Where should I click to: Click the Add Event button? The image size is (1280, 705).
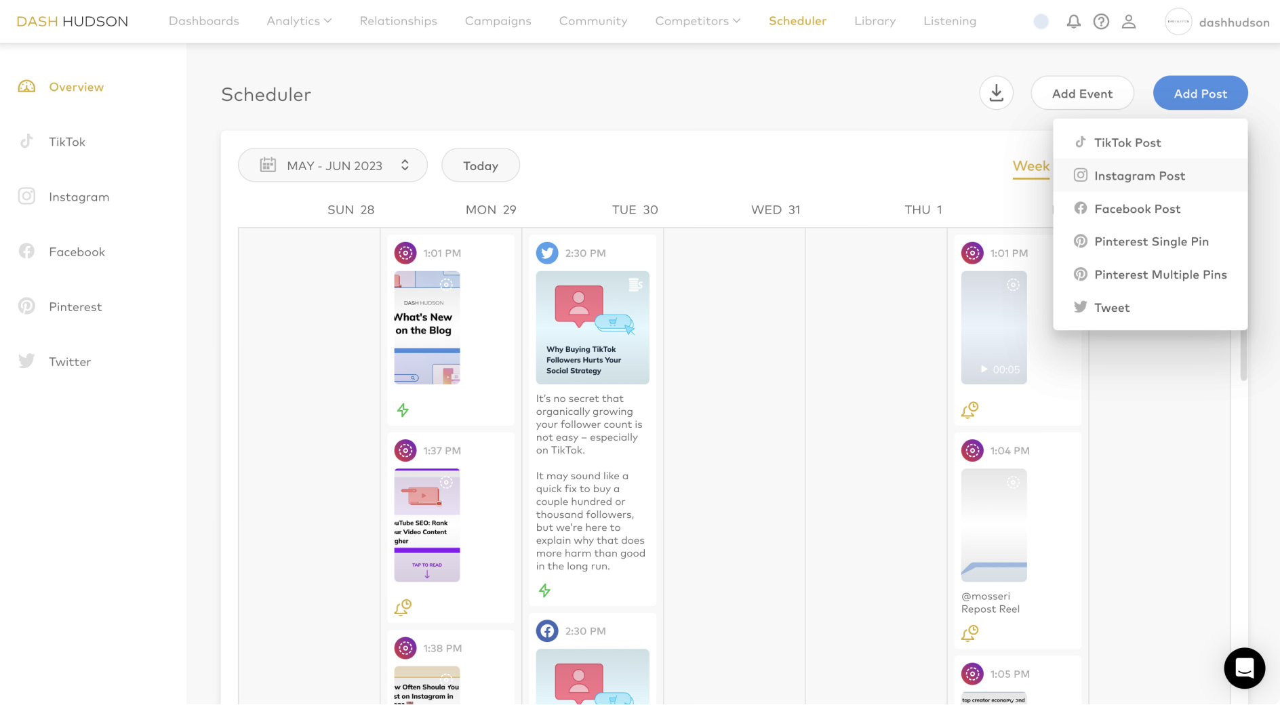pyautogui.click(x=1082, y=93)
